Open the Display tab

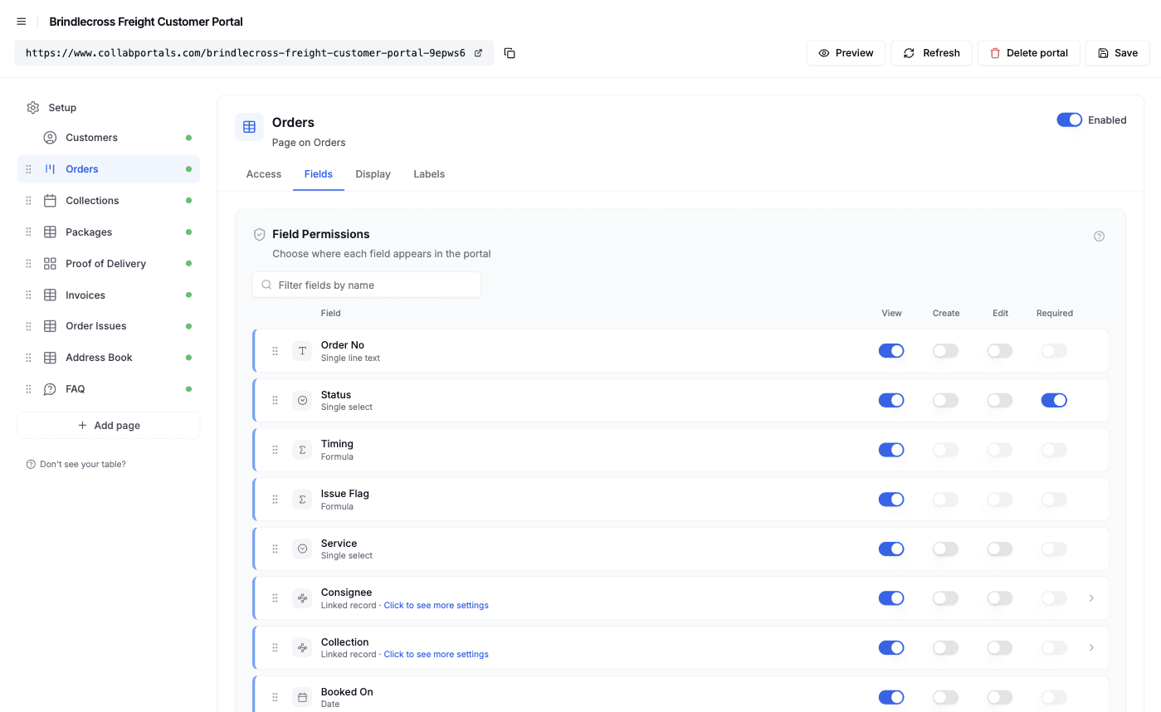[373, 174]
